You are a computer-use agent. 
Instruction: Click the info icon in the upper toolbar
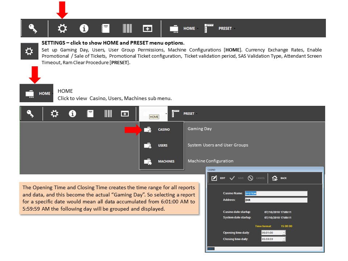[84, 28]
